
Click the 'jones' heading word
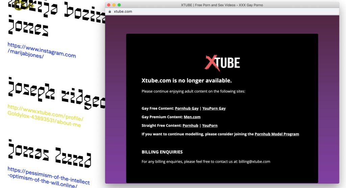pyautogui.click(x=28, y=26)
